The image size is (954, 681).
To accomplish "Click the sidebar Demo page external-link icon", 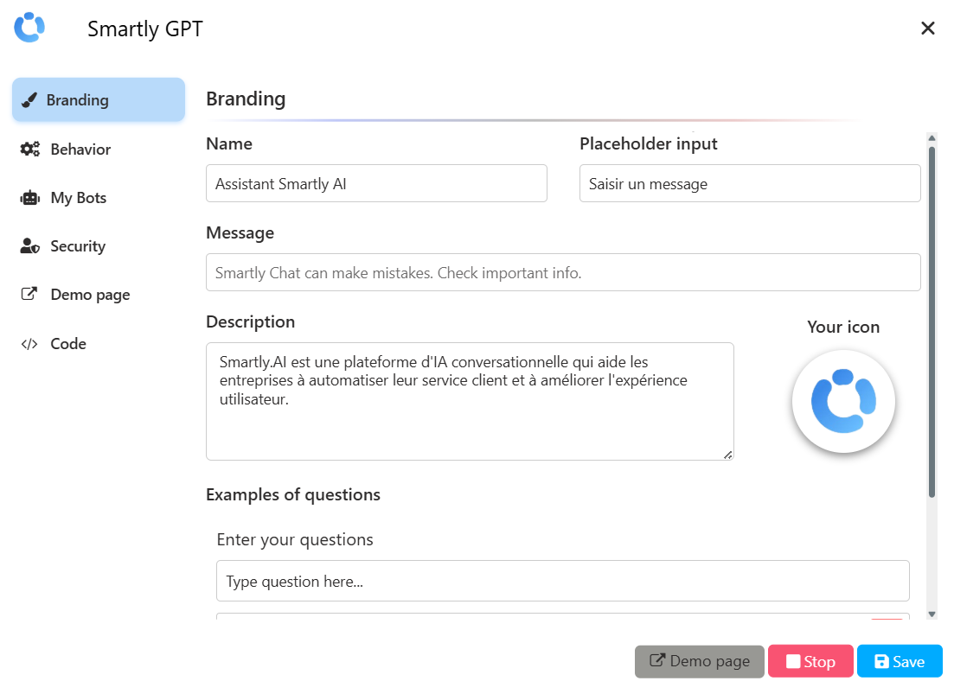I will pyautogui.click(x=29, y=295).
